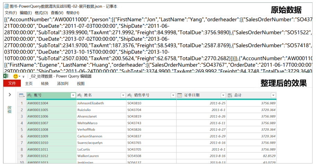The height and width of the screenshot is (167, 316).
Task: Select cell AW00011005
Action: point(51,110)
